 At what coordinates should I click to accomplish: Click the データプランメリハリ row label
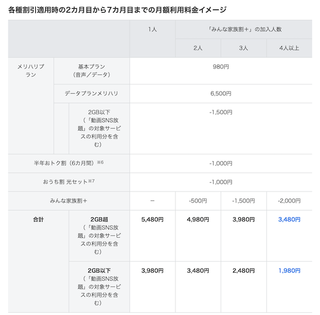[x=92, y=93]
